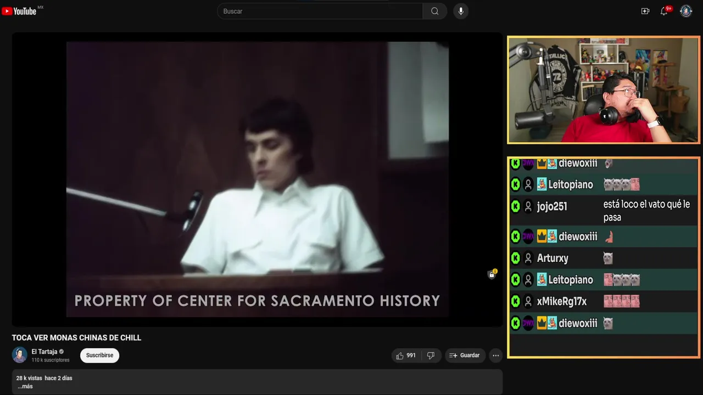Click the cat emote in Arturxy's message

(607, 258)
